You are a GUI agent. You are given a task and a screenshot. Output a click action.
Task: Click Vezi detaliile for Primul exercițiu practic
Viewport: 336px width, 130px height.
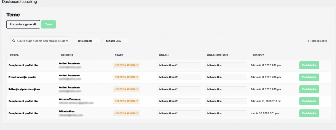click(309, 77)
